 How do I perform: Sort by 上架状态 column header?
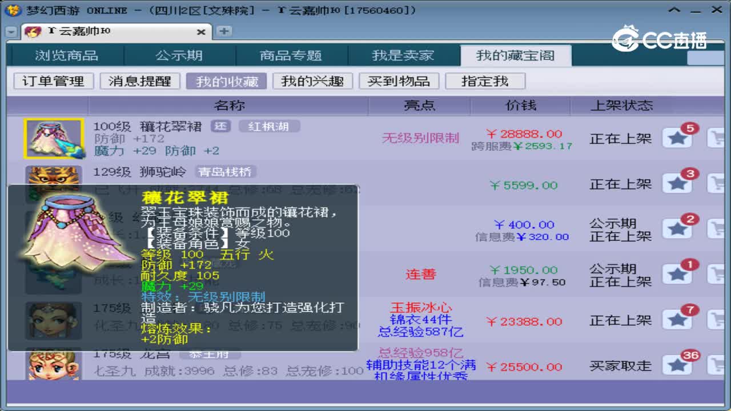click(621, 106)
